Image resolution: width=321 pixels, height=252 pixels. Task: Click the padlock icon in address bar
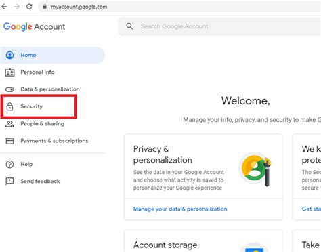coord(45,7)
